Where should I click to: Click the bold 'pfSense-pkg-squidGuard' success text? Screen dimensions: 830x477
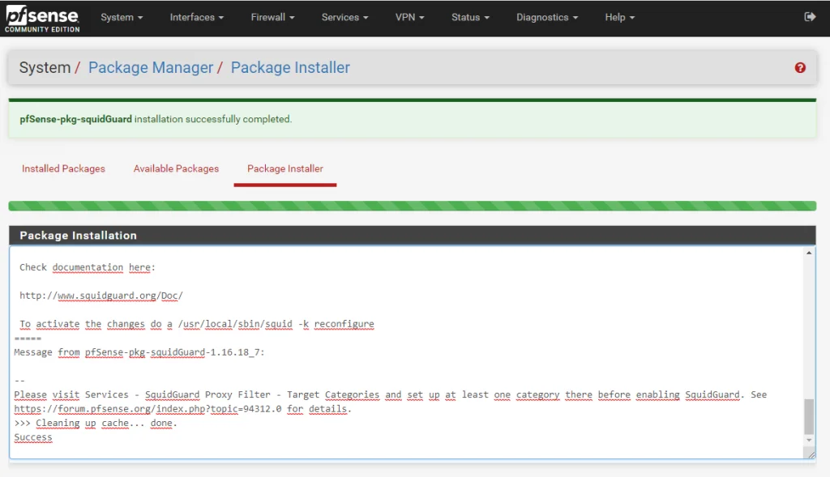tap(75, 119)
